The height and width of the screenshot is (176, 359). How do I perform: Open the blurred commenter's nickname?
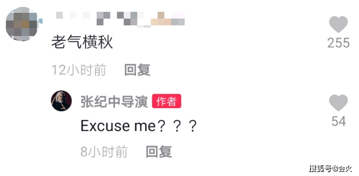pyautogui.click(x=120, y=19)
